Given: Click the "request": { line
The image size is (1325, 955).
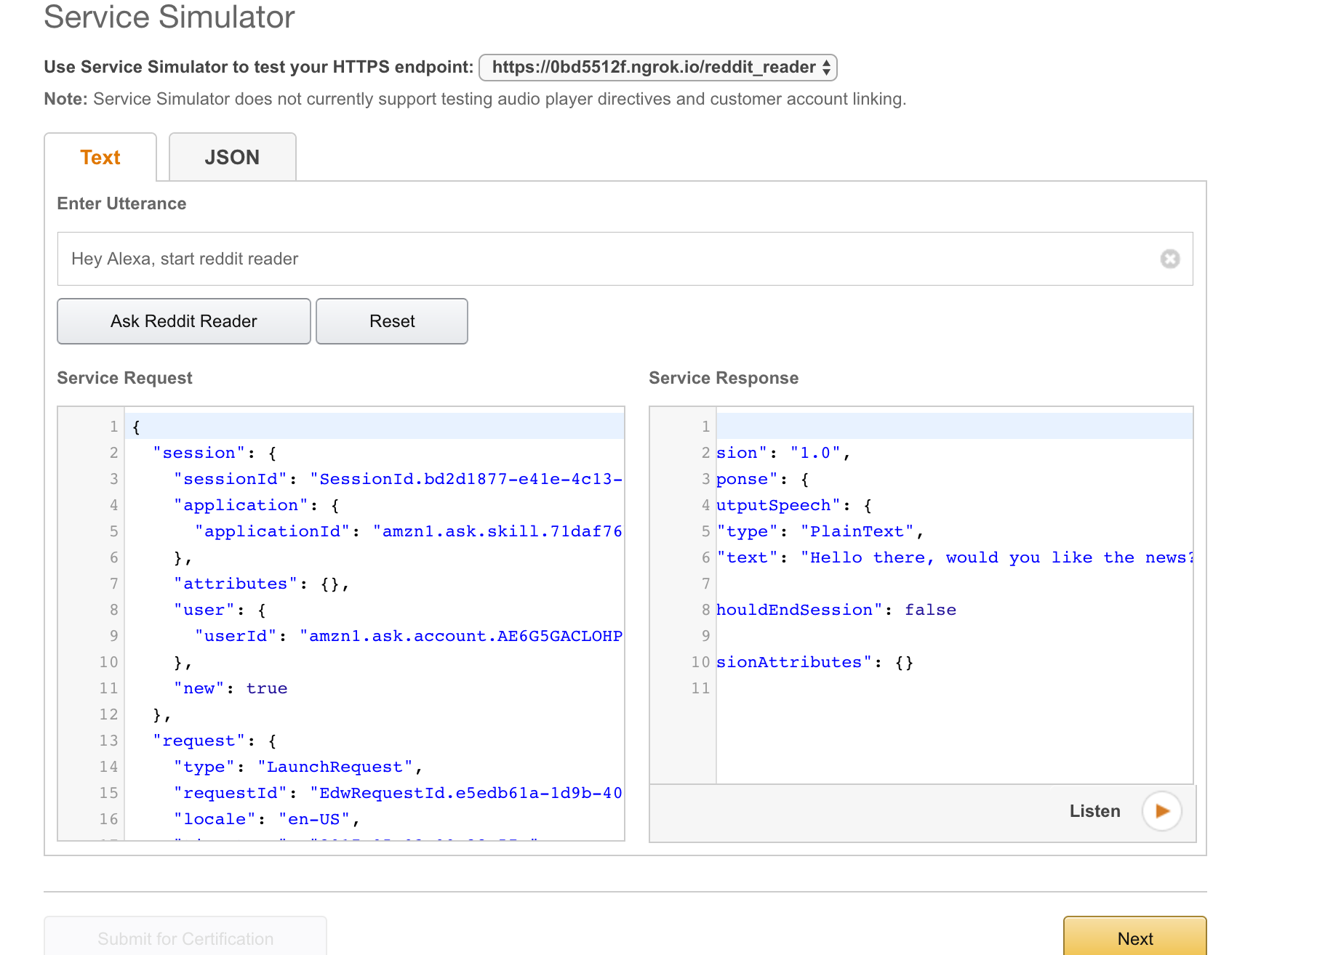Looking at the screenshot, I should pyautogui.click(x=215, y=741).
